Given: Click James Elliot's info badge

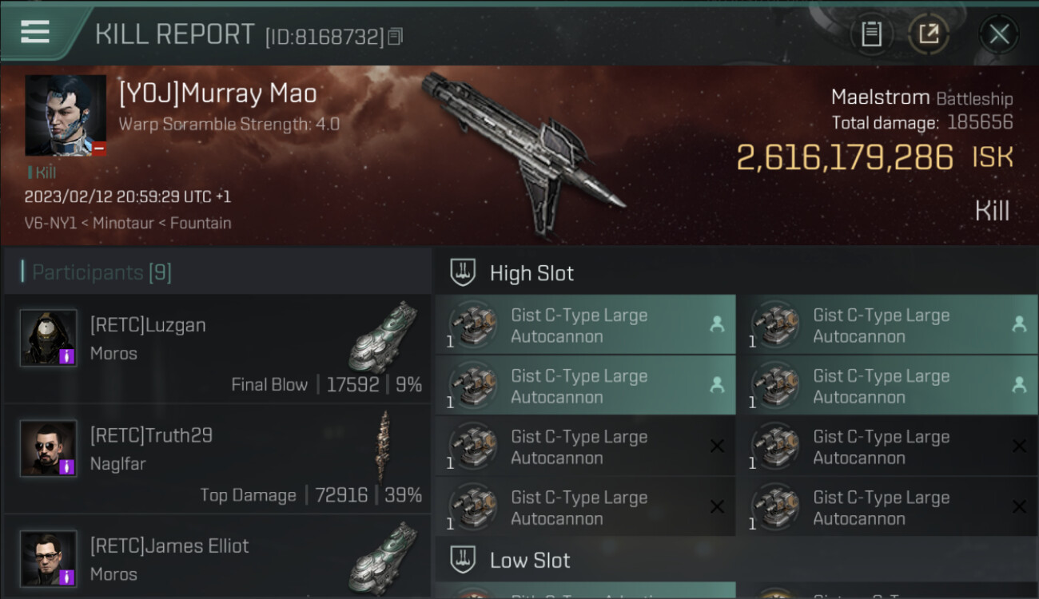Looking at the screenshot, I should [x=67, y=577].
